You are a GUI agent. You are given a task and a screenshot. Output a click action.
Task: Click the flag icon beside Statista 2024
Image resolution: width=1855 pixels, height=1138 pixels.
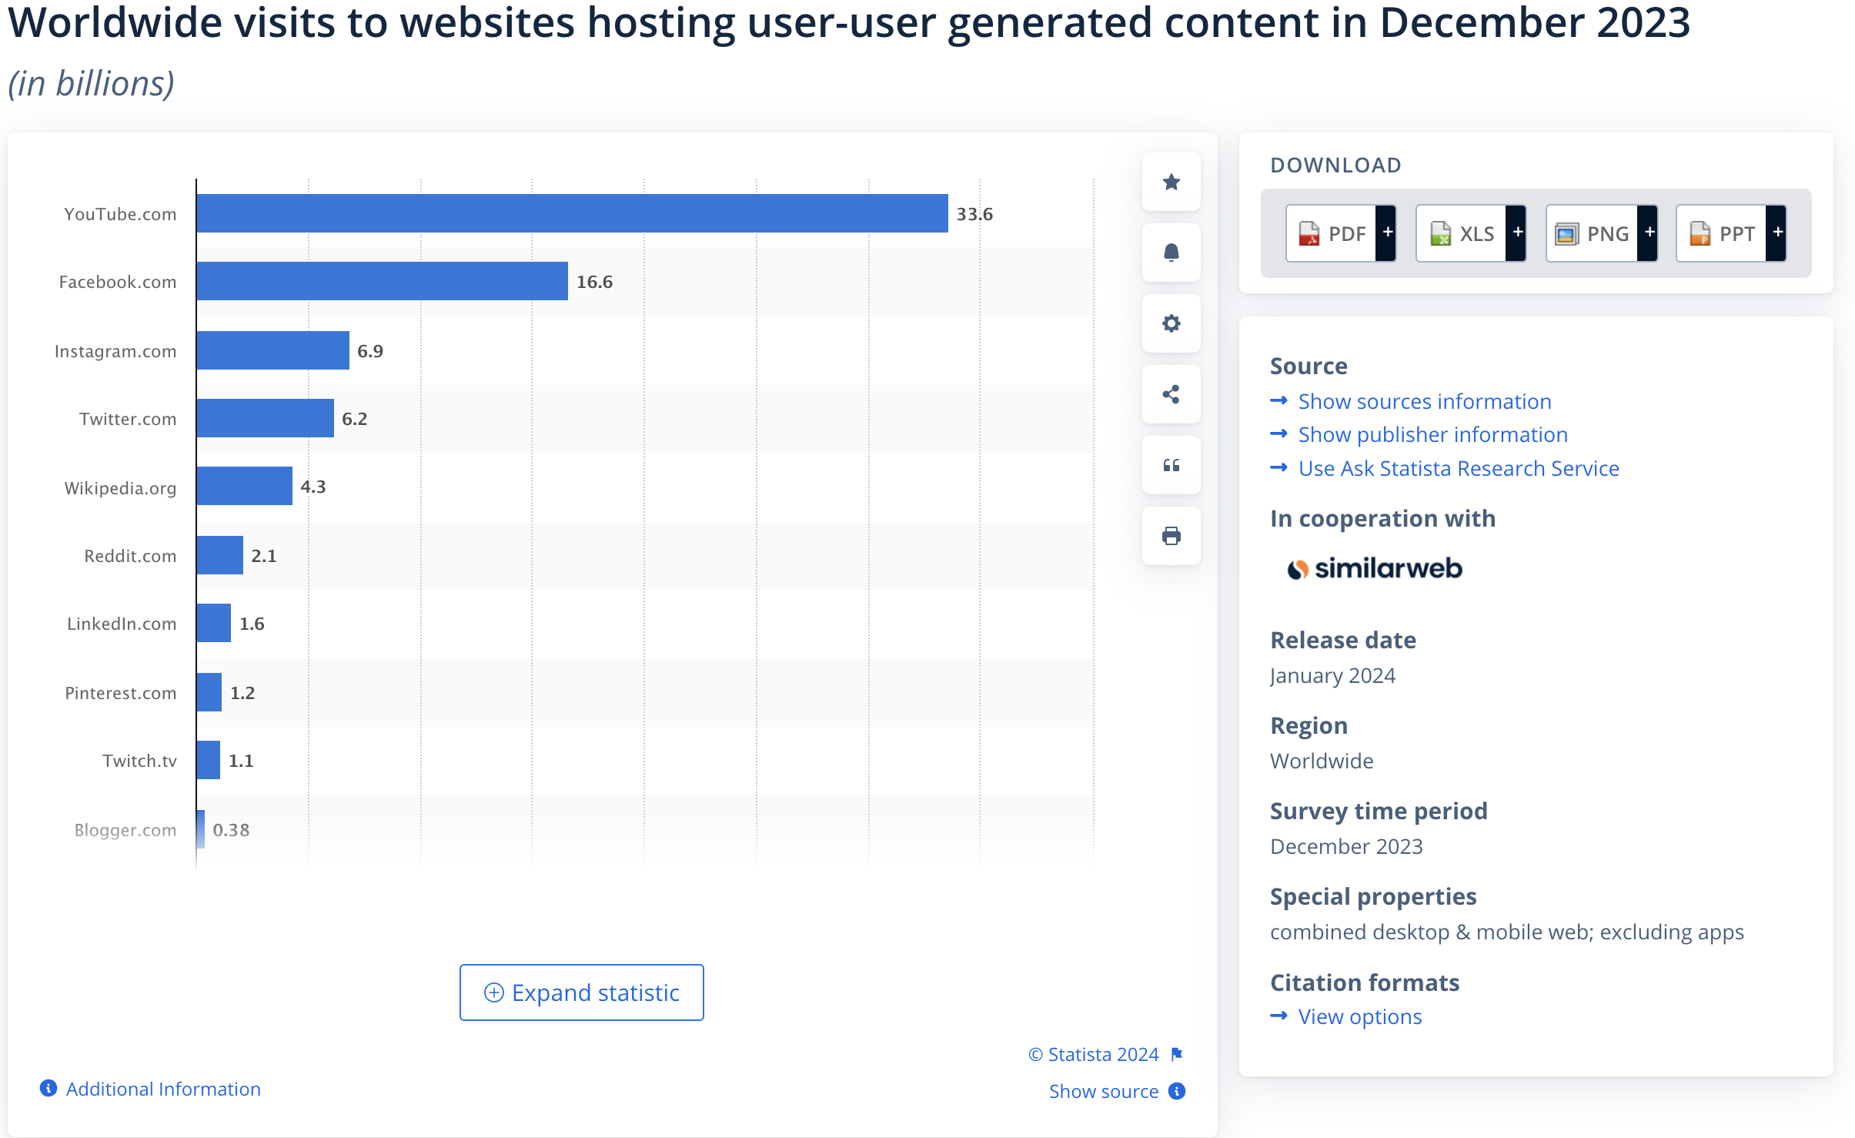coord(1177,1054)
